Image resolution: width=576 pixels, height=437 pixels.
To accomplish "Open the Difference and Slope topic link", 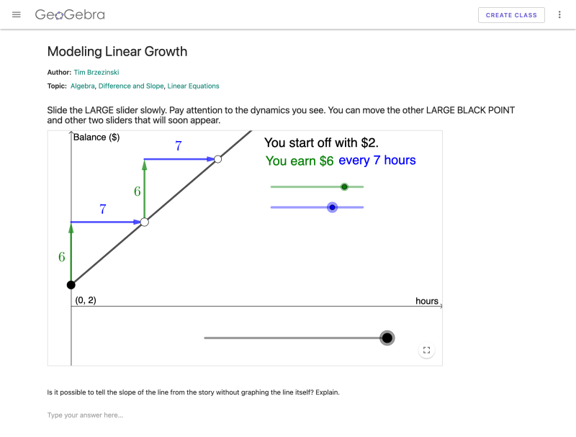I will (131, 85).
